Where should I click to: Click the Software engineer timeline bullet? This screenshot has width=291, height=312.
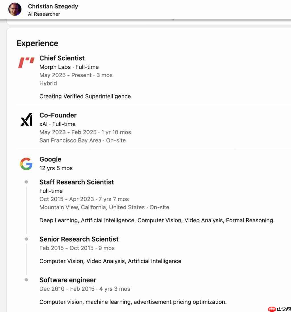click(26, 280)
